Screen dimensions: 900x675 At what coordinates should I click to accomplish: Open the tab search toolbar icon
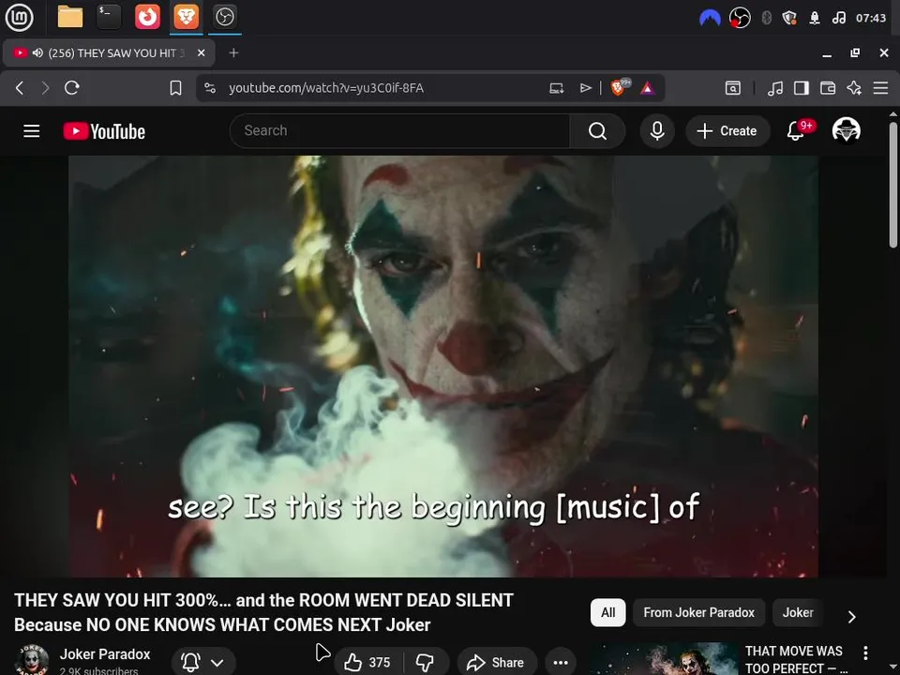[733, 88]
